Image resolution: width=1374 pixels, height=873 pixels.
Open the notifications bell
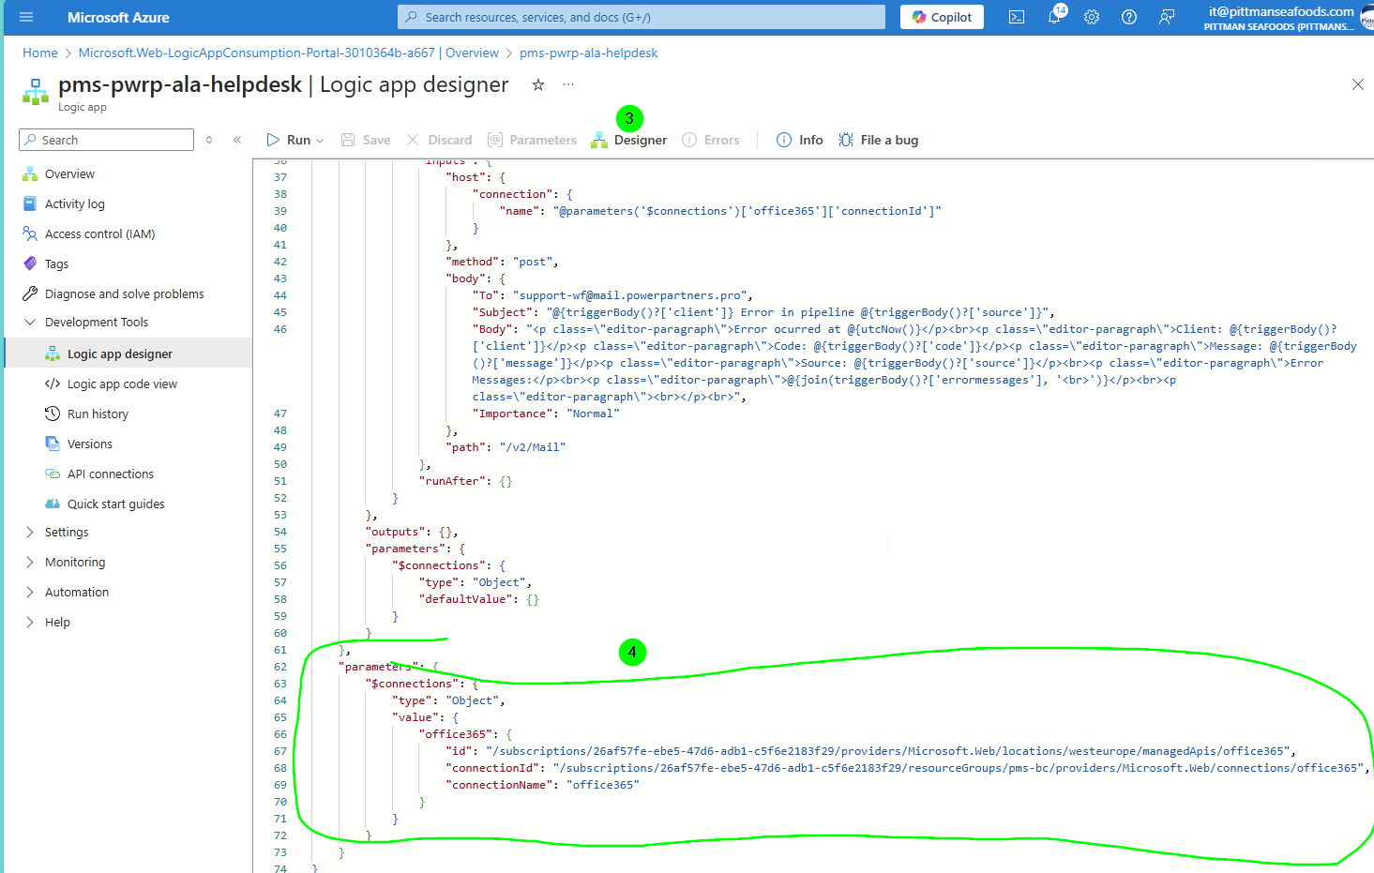[1054, 17]
